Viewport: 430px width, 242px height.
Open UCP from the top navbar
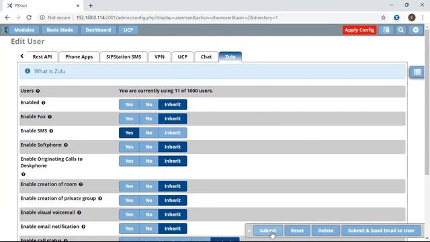pos(128,30)
